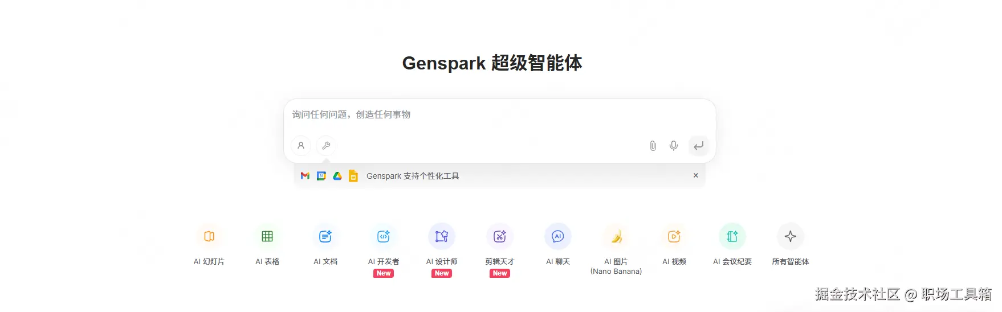Click the New badge under AI 设计师
The image size is (1002, 312).
click(442, 273)
